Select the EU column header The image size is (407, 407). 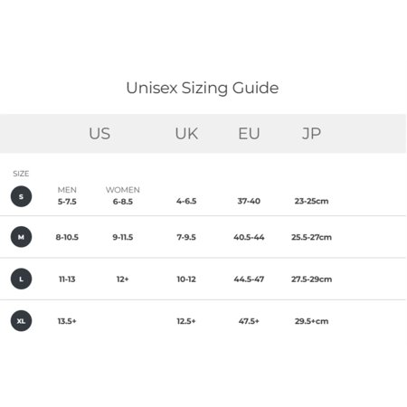[x=249, y=133]
